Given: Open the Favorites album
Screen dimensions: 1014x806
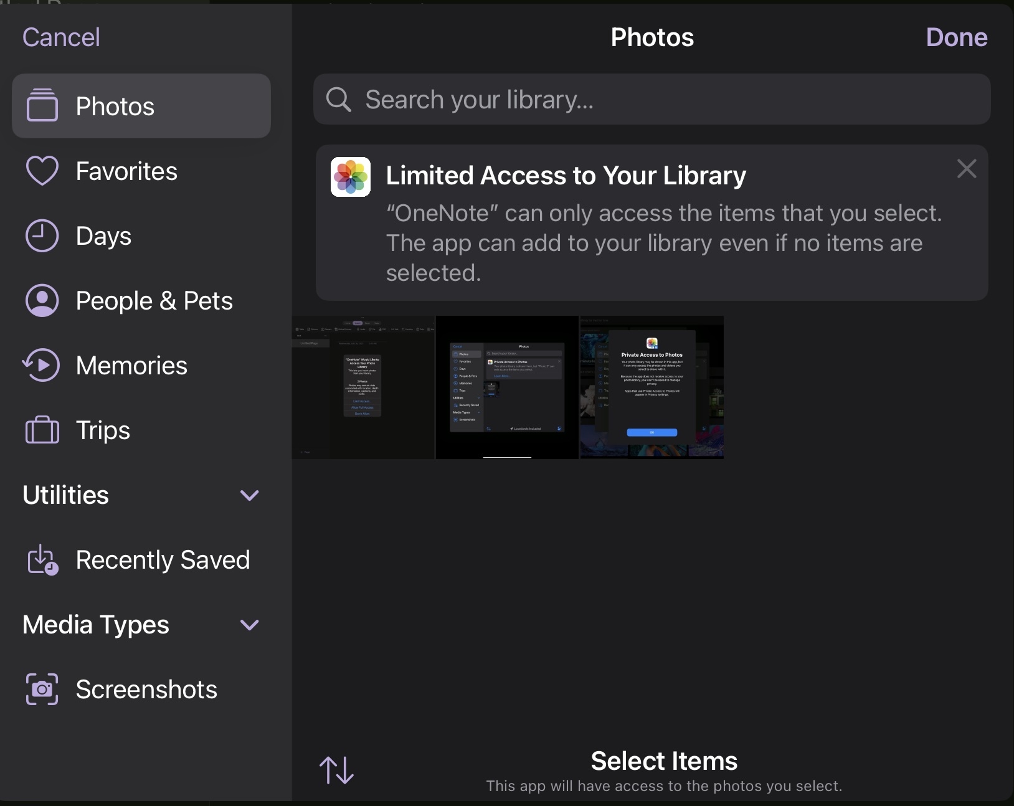Looking at the screenshot, I should pyautogui.click(x=141, y=171).
